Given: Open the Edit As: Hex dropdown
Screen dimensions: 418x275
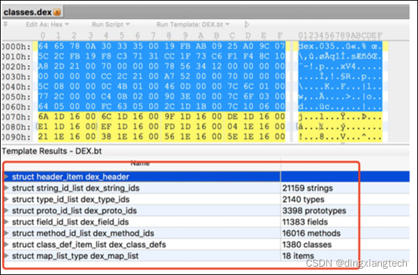Looking at the screenshot, I should tap(47, 24).
